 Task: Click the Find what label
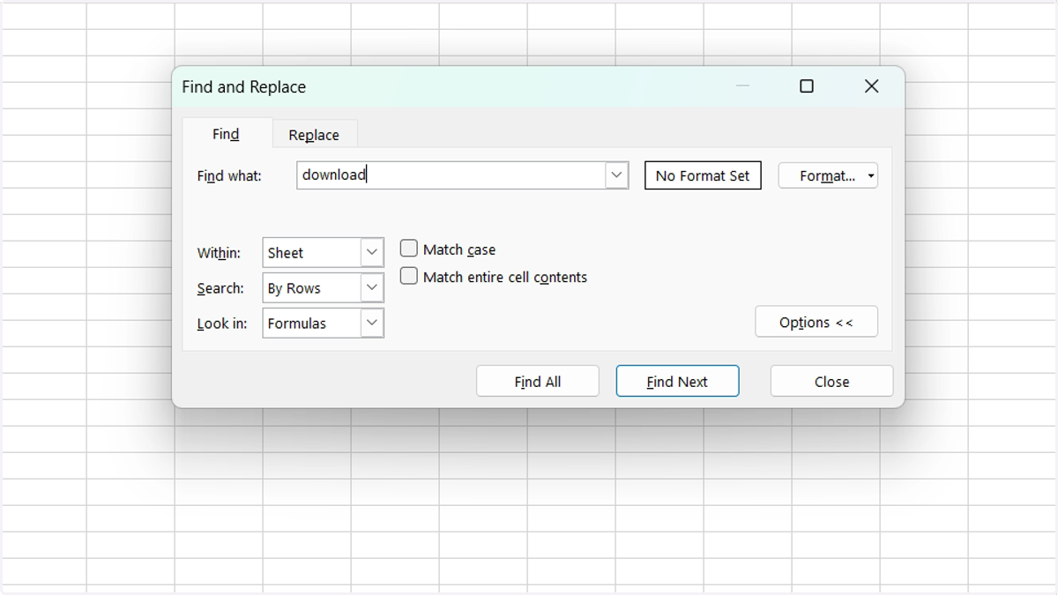coord(229,176)
